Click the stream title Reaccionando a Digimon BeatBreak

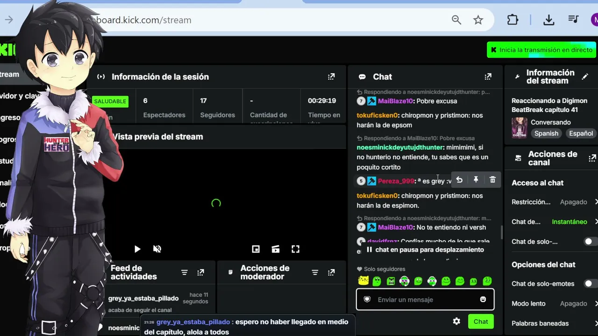click(549, 105)
